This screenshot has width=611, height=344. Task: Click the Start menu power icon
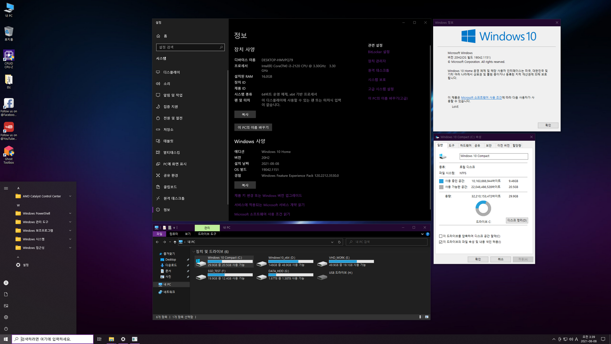coord(6,329)
